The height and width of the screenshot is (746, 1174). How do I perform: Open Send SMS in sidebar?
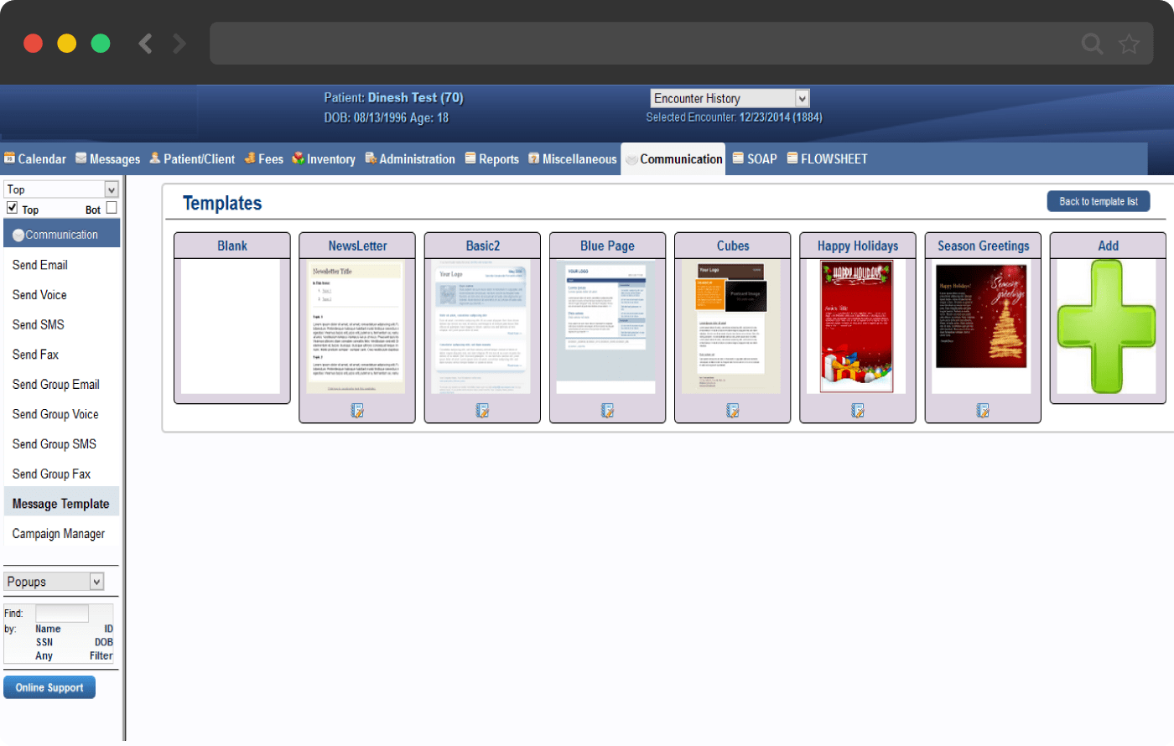pyautogui.click(x=39, y=324)
